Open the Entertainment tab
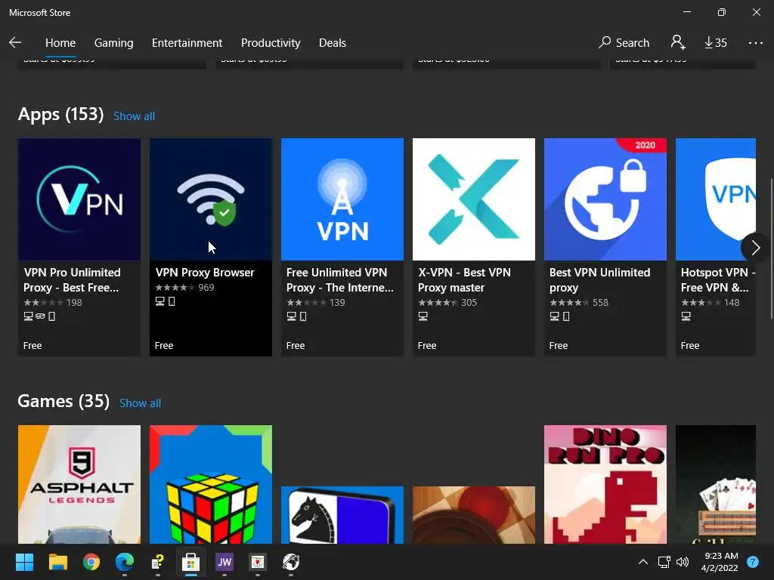The height and width of the screenshot is (580, 774). click(187, 43)
